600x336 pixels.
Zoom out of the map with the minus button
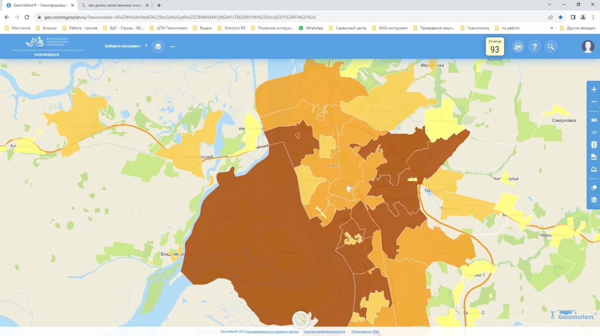click(x=594, y=102)
